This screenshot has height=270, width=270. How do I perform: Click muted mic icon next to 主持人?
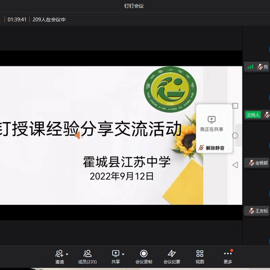coord(267,115)
